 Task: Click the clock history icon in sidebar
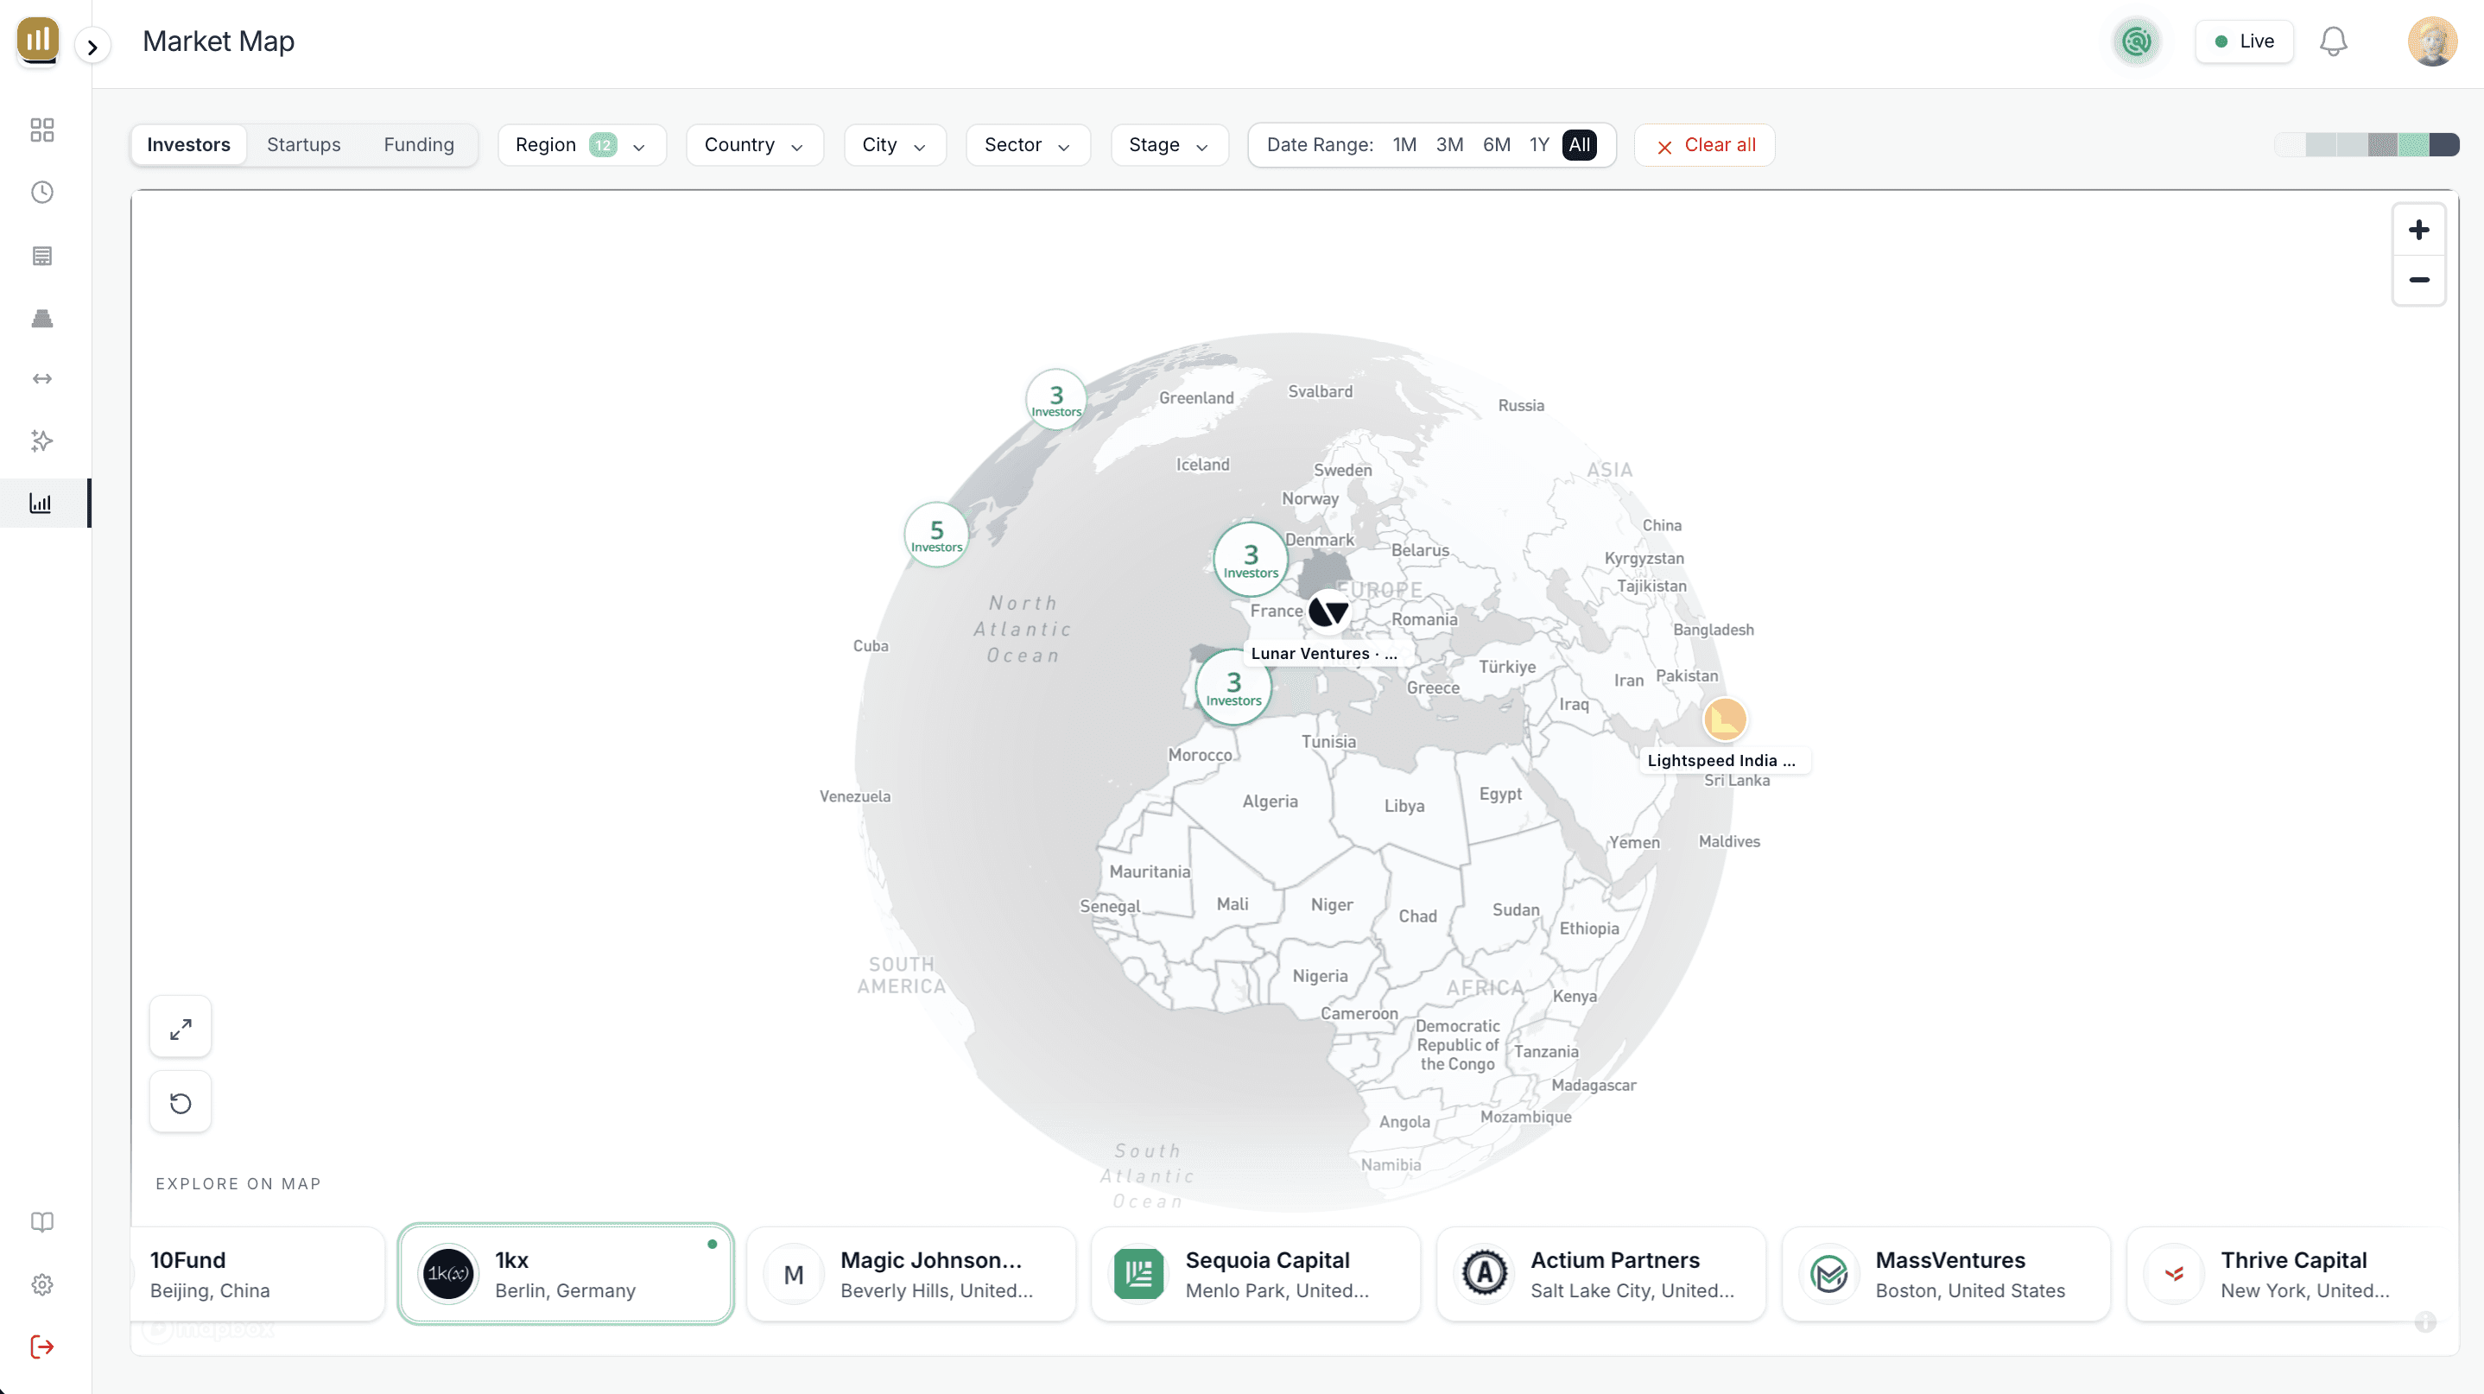(41, 193)
